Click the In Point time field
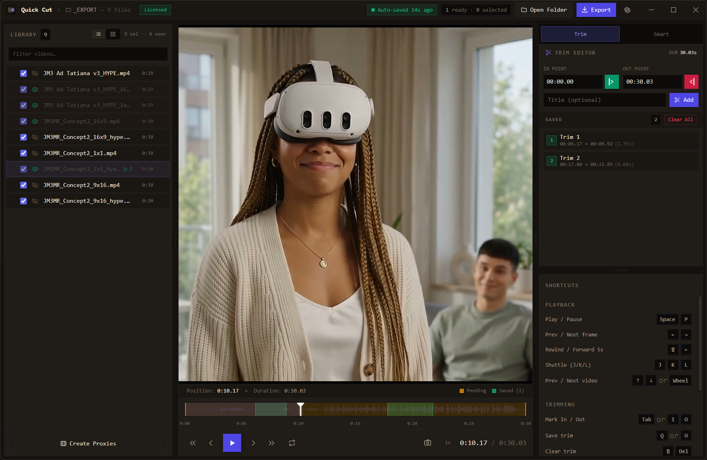Image resolution: width=707 pixels, height=460 pixels. [x=572, y=82]
